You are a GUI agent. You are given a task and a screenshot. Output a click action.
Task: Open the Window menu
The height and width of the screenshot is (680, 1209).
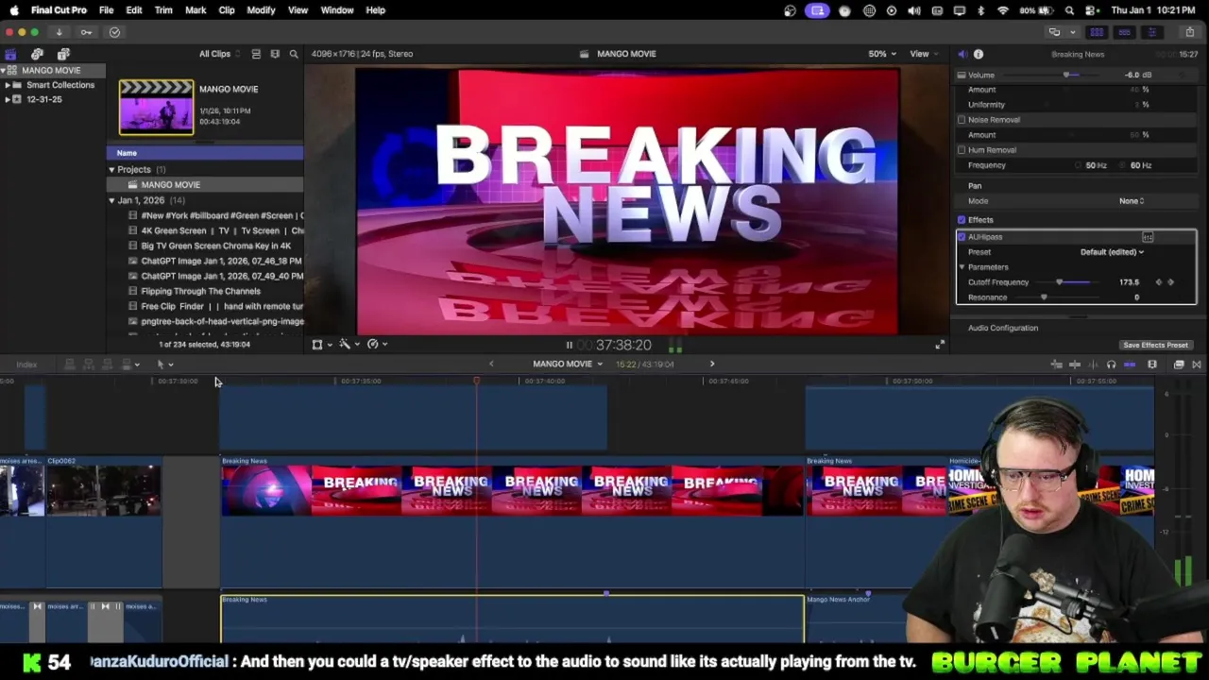(336, 10)
